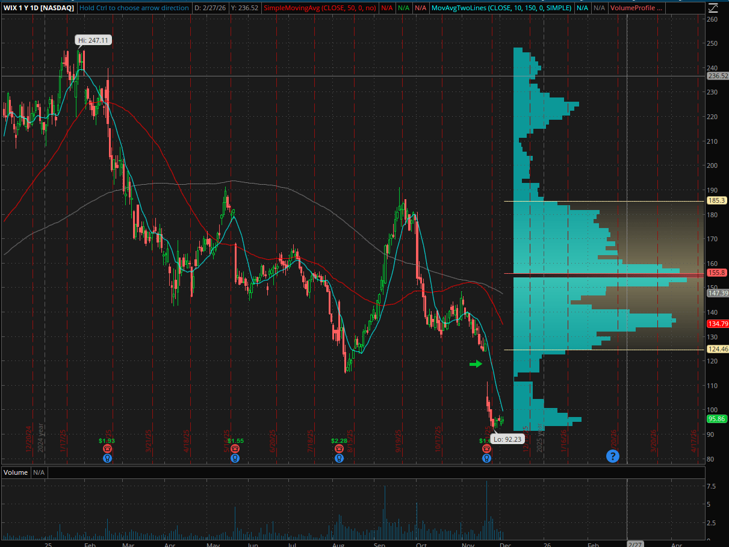Switch to the Volume tab in lower panel
This screenshot has width=729, height=547.
15,472
